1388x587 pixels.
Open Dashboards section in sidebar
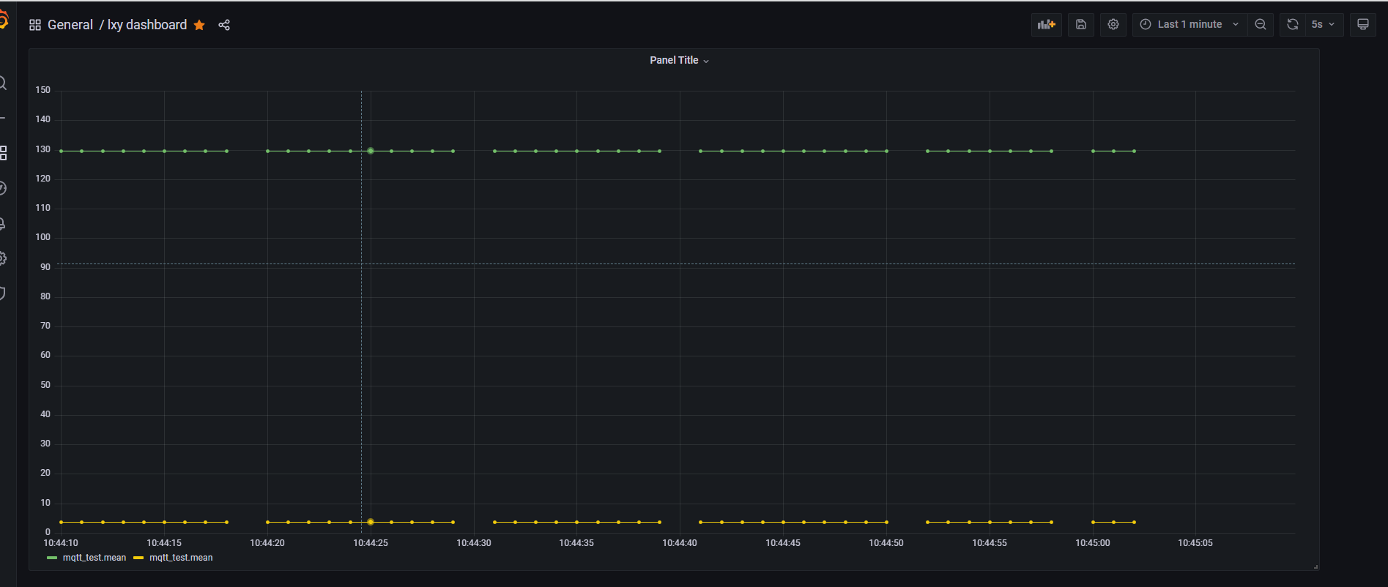(3, 153)
